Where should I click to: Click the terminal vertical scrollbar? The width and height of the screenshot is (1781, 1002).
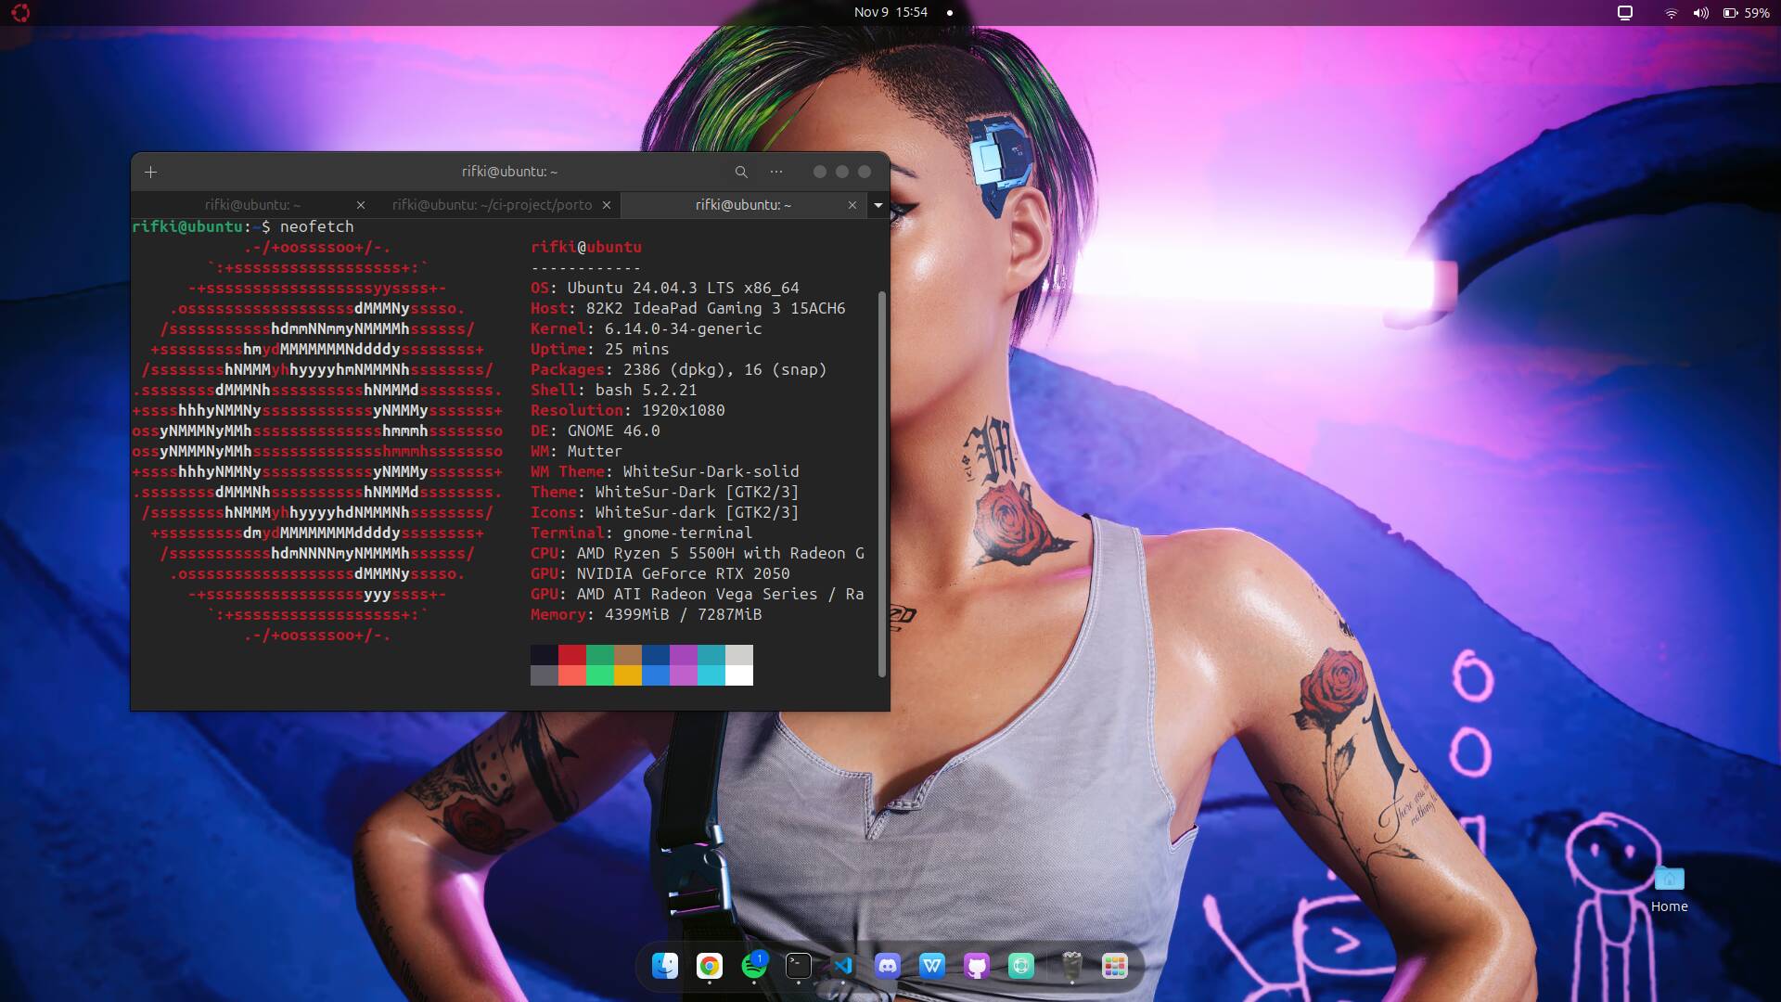click(881, 482)
